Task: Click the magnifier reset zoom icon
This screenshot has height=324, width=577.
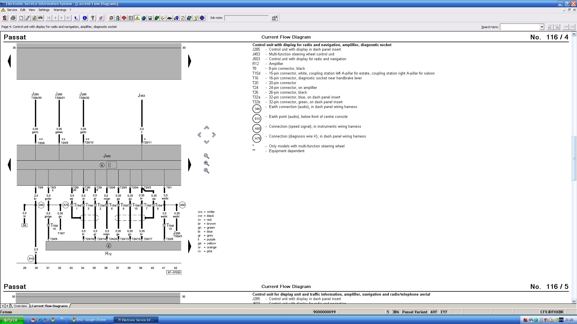Action: coord(207,156)
